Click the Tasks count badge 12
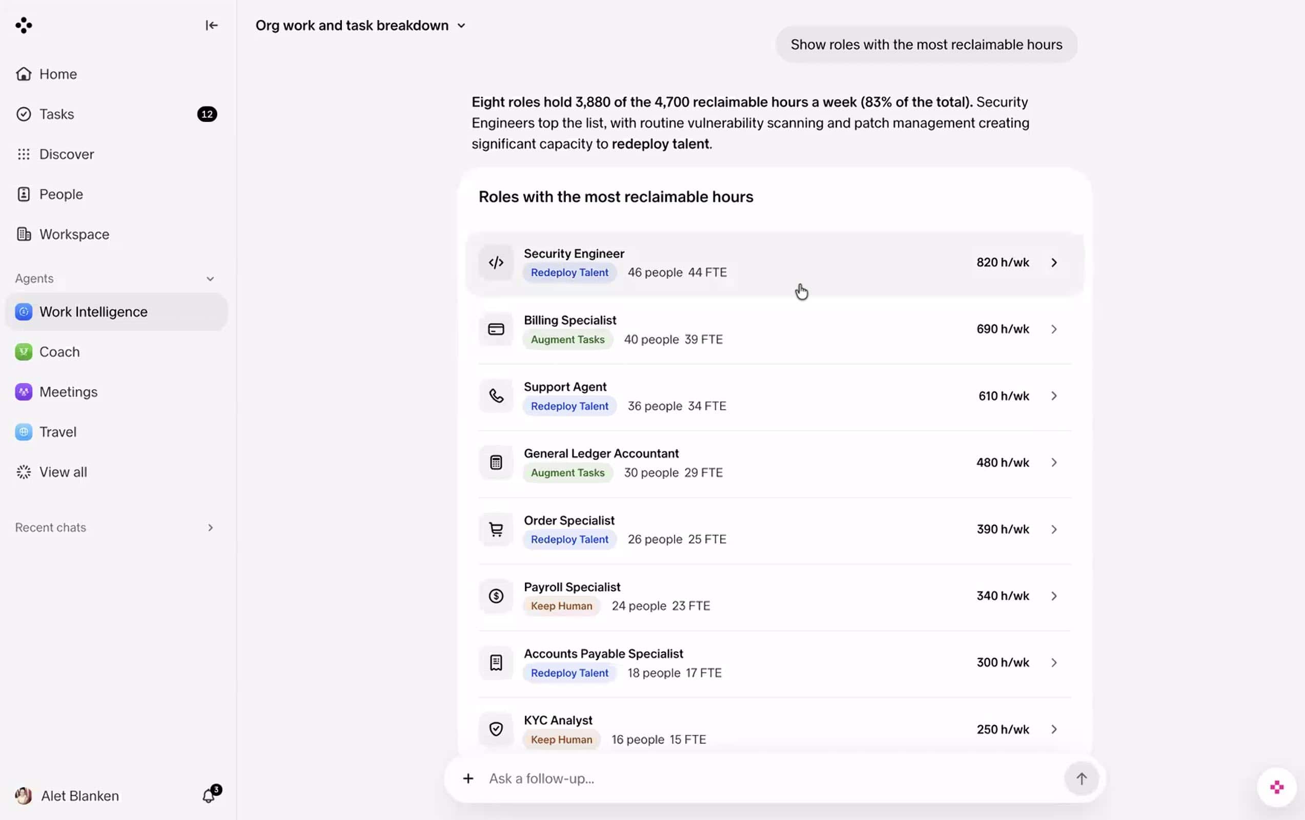The height and width of the screenshot is (820, 1305). [x=207, y=114]
